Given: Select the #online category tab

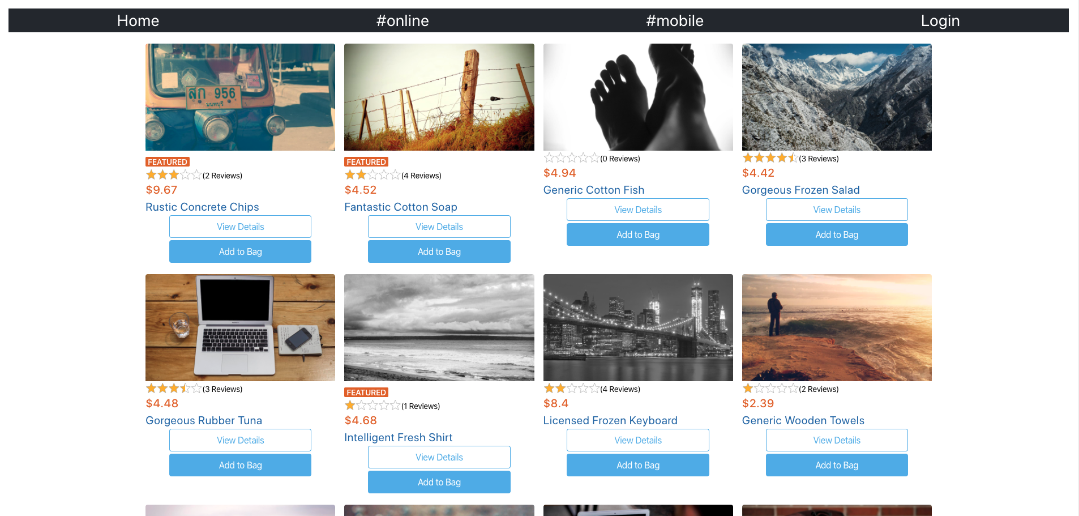Looking at the screenshot, I should [403, 20].
